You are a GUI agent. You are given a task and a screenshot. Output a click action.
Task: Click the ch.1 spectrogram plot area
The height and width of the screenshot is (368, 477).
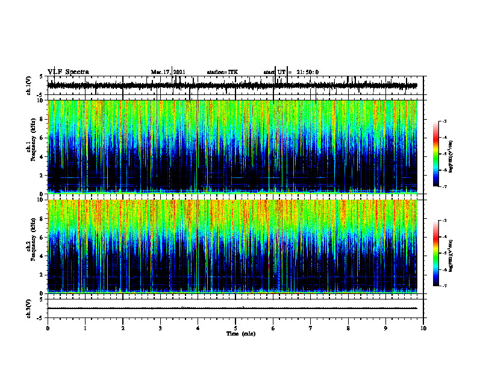(232, 147)
